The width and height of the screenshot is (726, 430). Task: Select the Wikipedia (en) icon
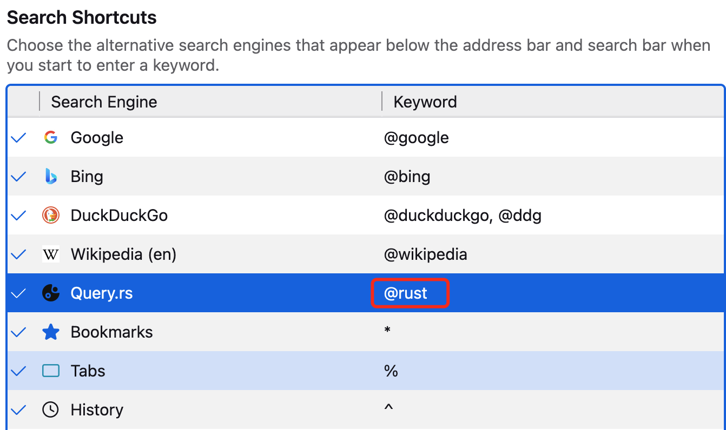tap(50, 254)
